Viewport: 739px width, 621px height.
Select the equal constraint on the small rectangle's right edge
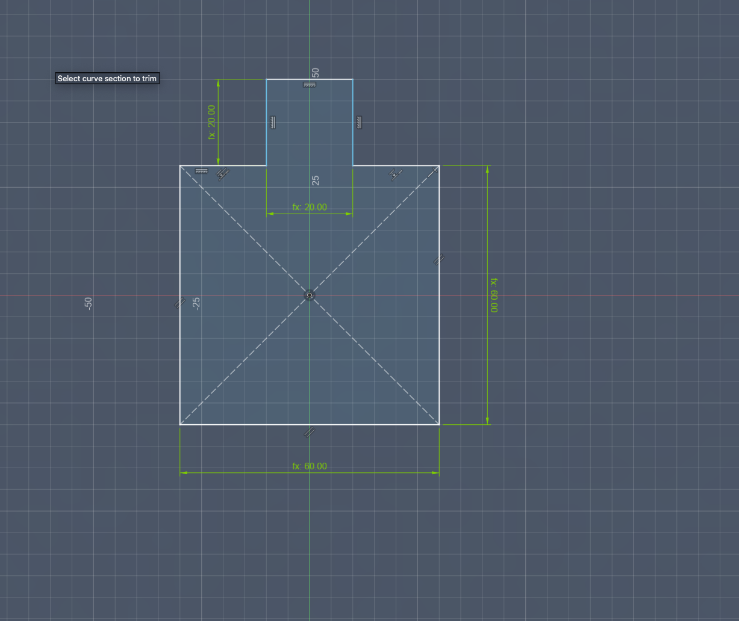[x=360, y=121]
